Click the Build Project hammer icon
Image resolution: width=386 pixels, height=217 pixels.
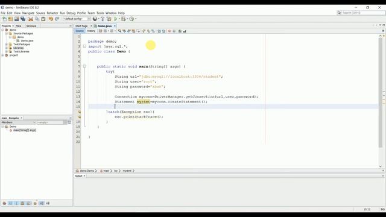103,19
